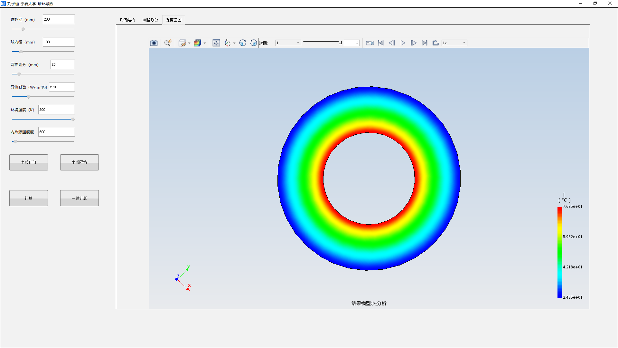Click the frame number spinbox
Image resolution: width=618 pixels, height=348 pixels.
click(351, 43)
